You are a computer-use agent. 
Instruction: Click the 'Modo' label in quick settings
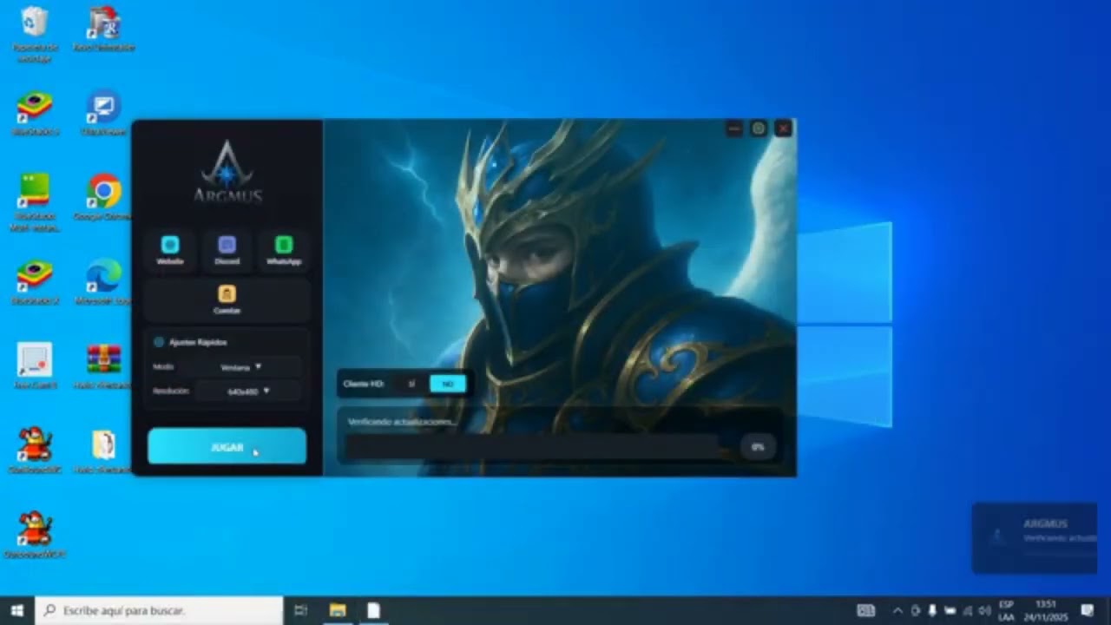(163, 367)
